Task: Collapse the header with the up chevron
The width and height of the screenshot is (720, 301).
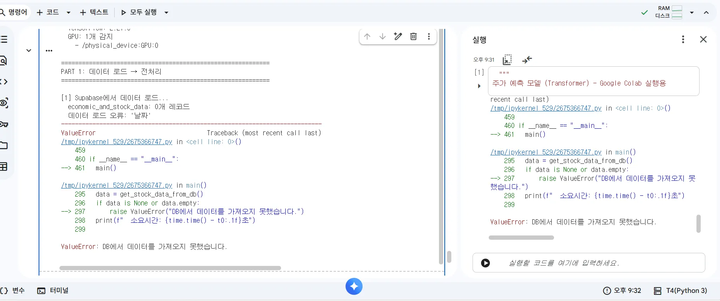Action: coord(706,12)
